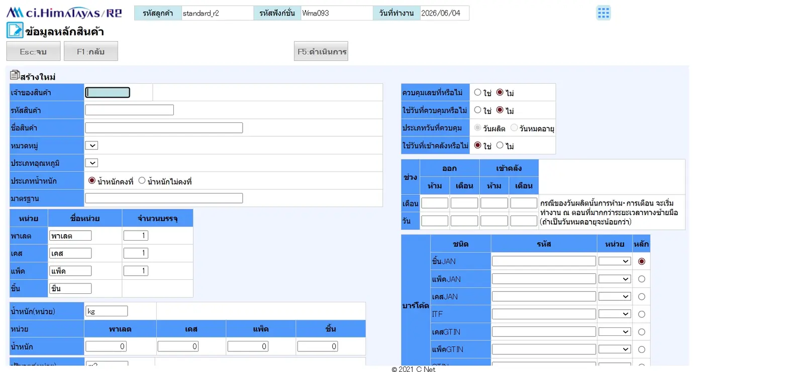Screen dimensions: 804x372
Task: Expand the เคสJAN unit dropdown
Action: pyautogui.click(x=615, y=296)
